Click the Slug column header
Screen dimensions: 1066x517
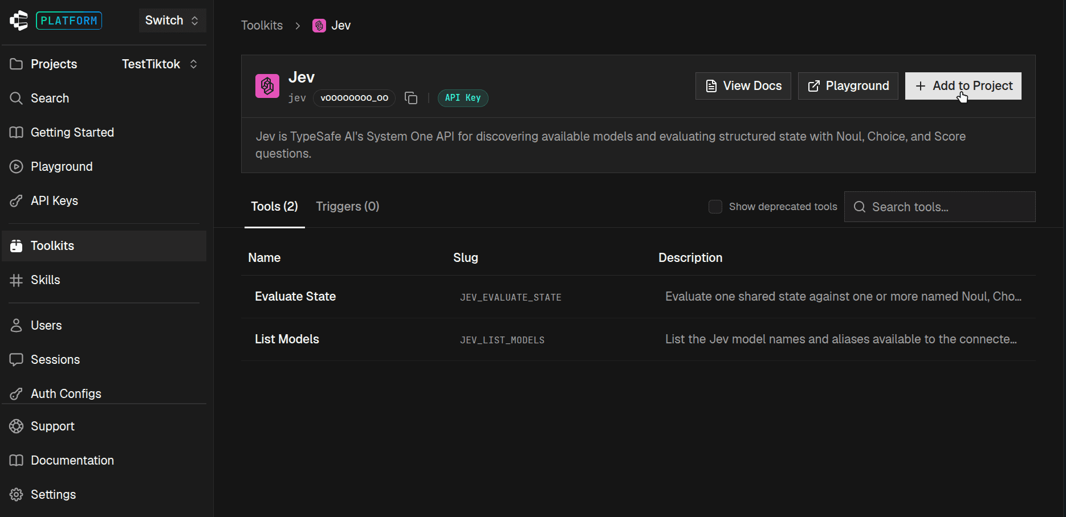[466, 258]
